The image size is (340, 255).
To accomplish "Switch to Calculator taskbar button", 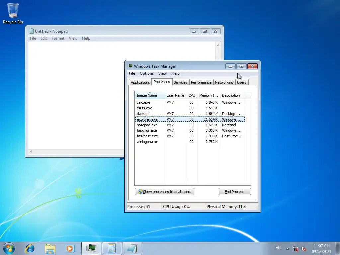I will tap(112, 248).
